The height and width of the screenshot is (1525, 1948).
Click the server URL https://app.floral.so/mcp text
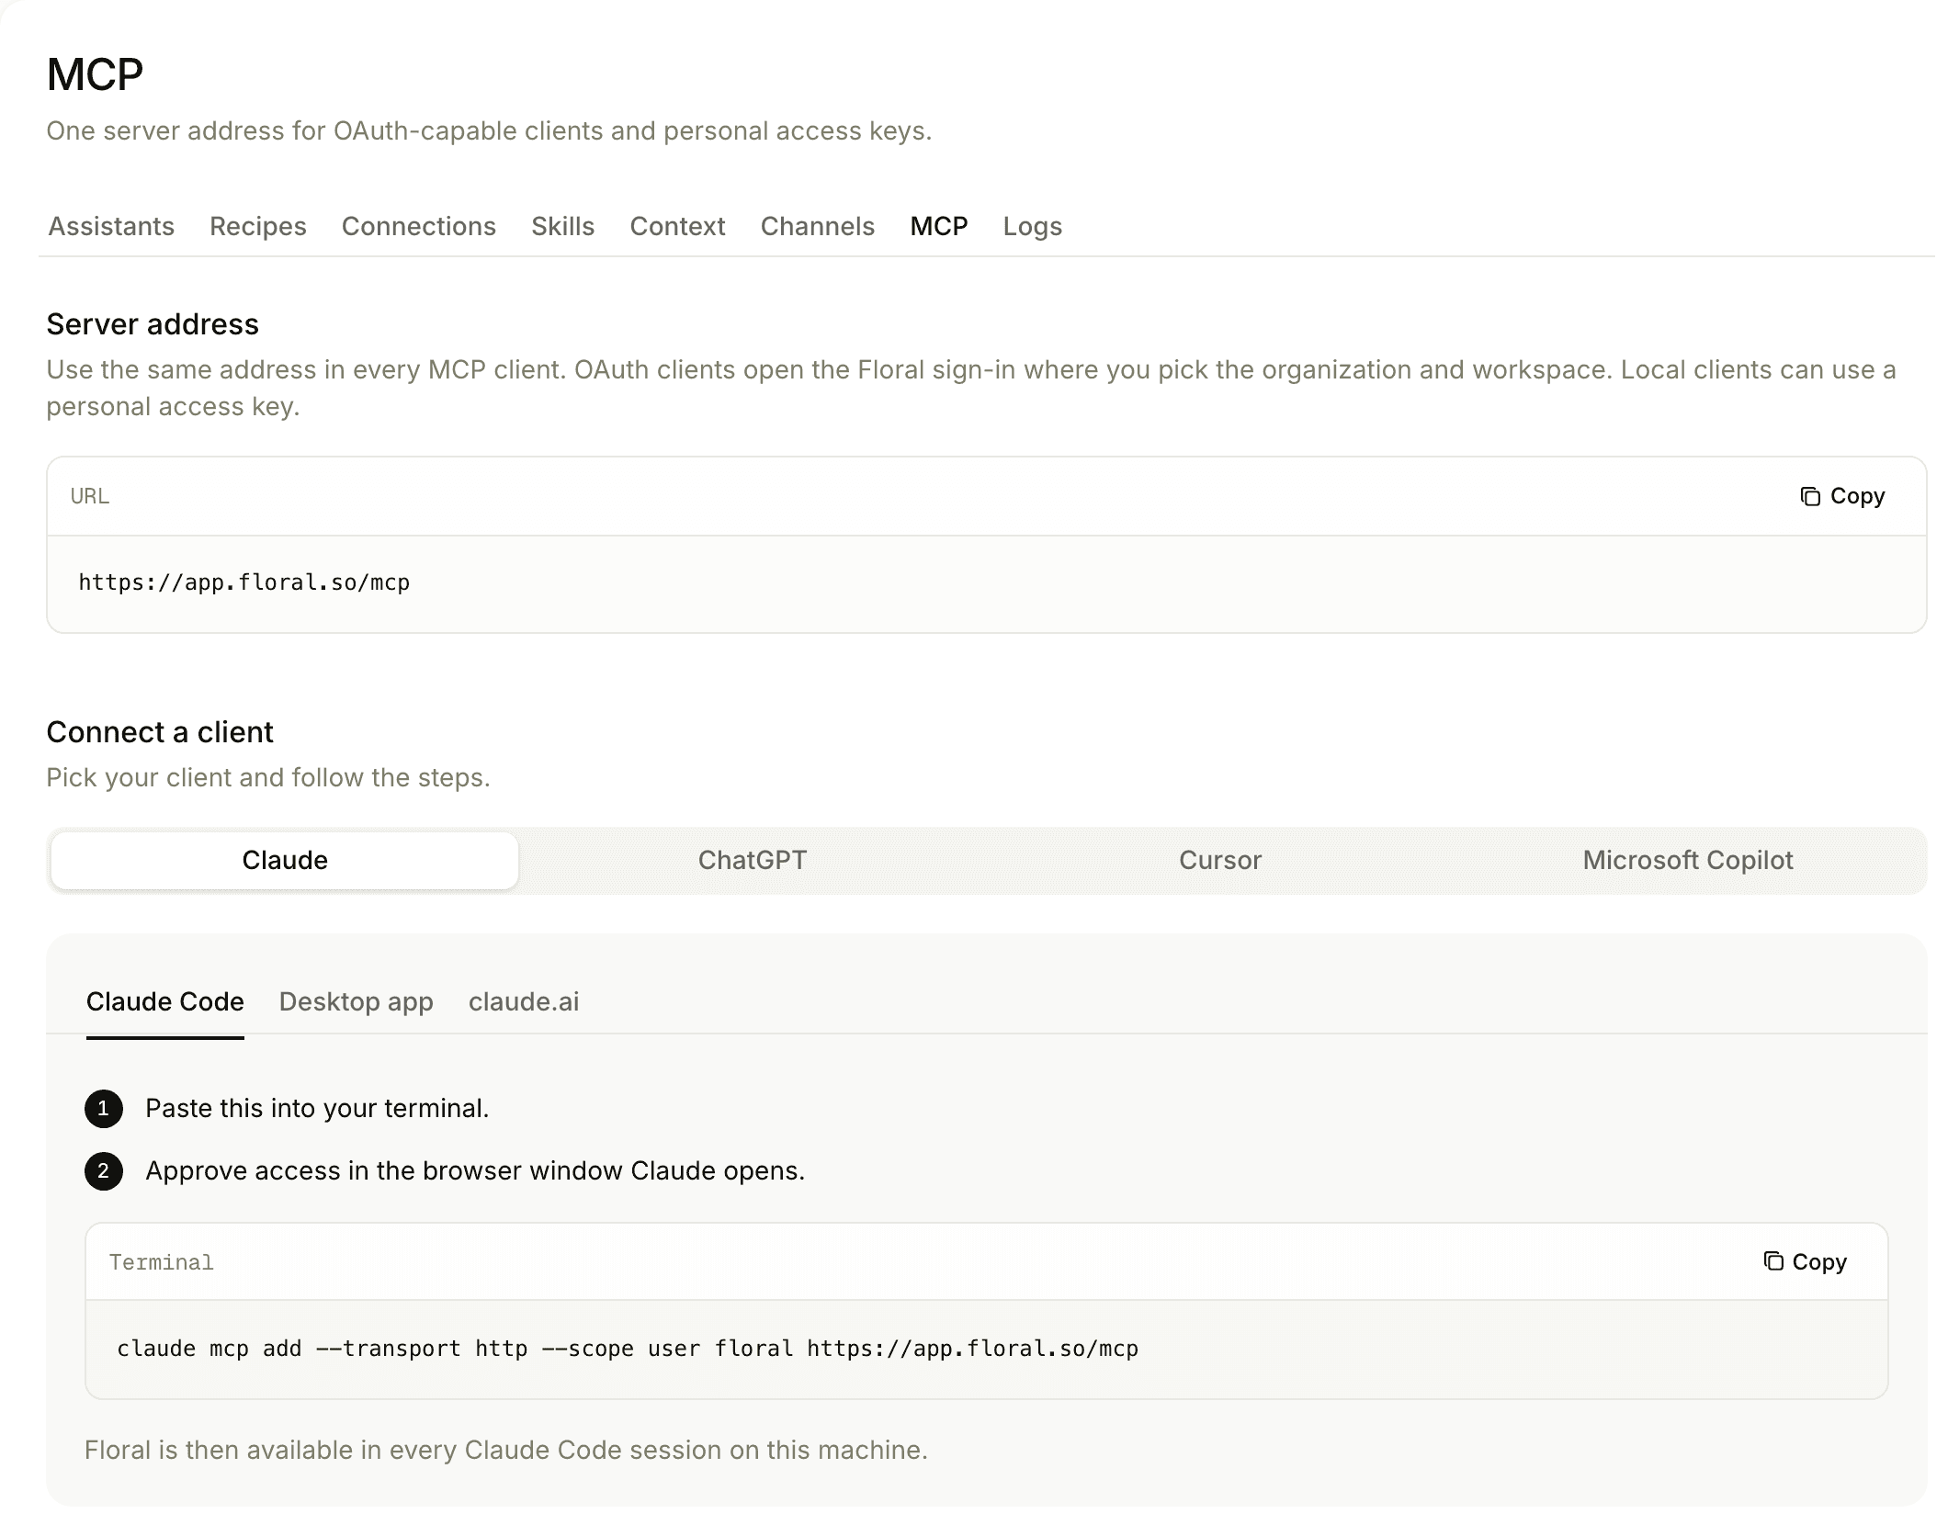pyautogui.click(x=243, y=582)
